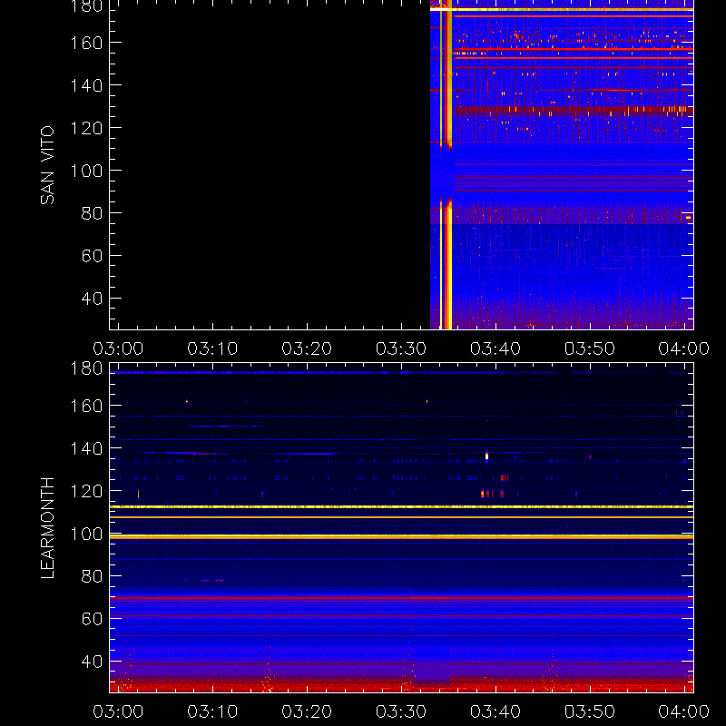Select the 120 tick label on San Vito axis
Image resolution: width=726 pixels, height=726 pixels.
point(86,128)
